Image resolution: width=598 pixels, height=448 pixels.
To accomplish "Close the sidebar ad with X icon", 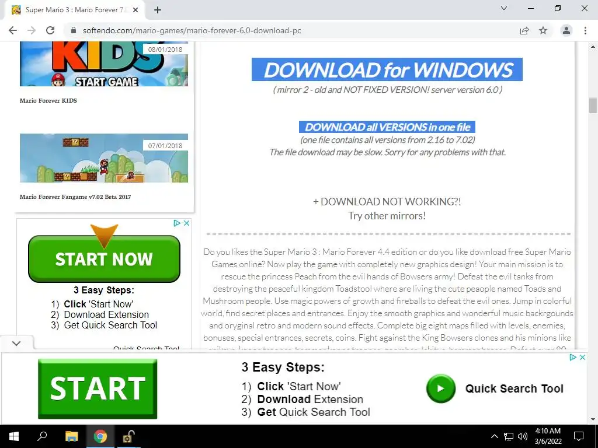I will coord(186,223).
